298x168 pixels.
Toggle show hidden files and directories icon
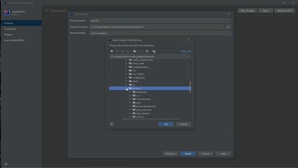point(154,51)
